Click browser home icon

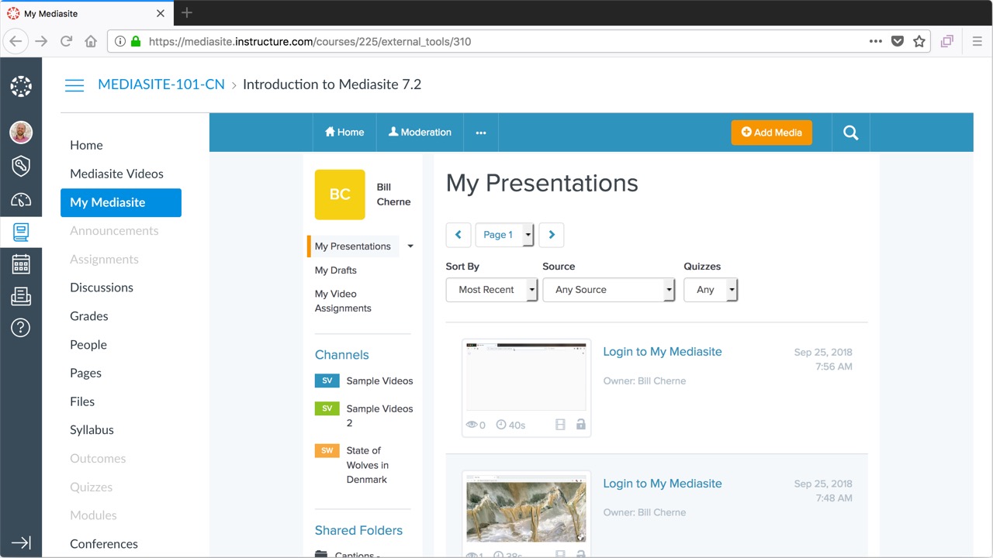pyautogui.click(x=91, y=41)
